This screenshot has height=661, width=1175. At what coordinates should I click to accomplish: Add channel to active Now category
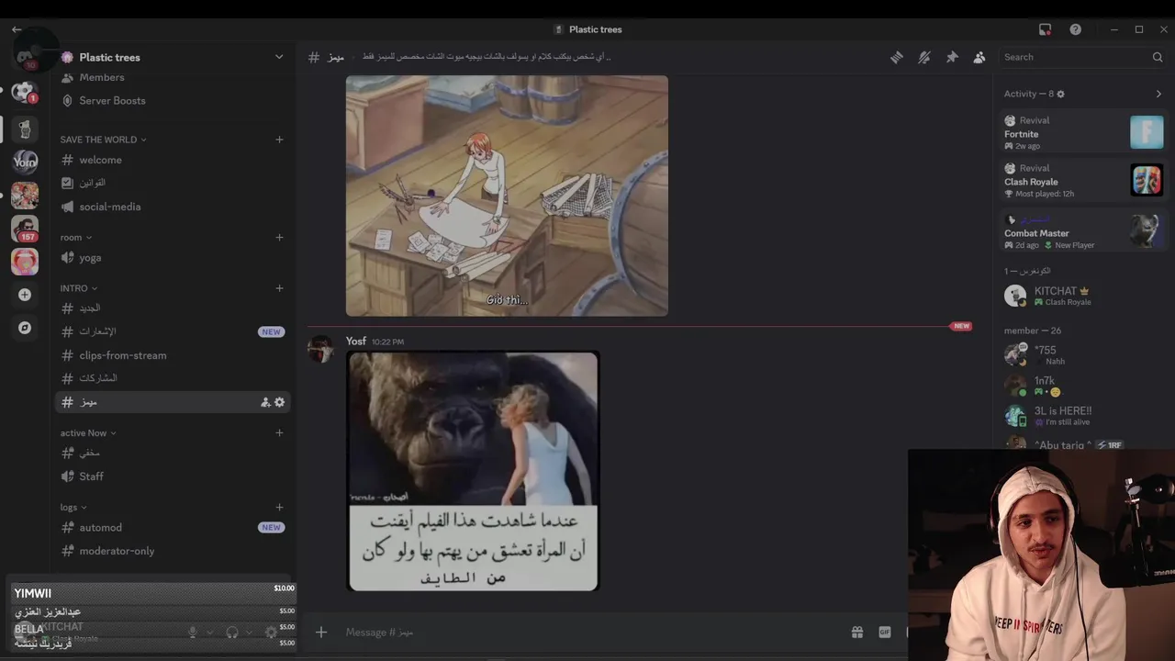tap(279, 432)
